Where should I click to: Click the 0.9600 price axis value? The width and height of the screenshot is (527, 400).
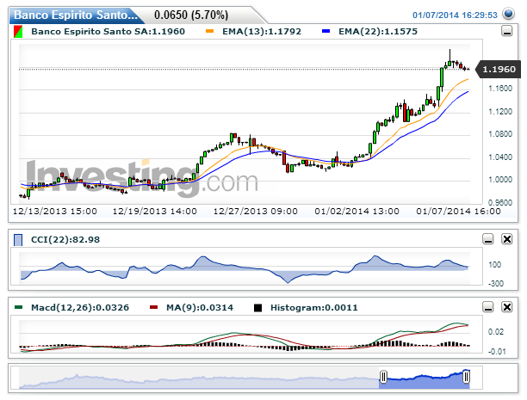click(500, 202)
